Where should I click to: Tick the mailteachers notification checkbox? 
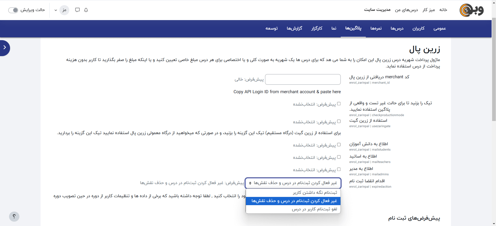pyautogui.click(x=339, y=157)
